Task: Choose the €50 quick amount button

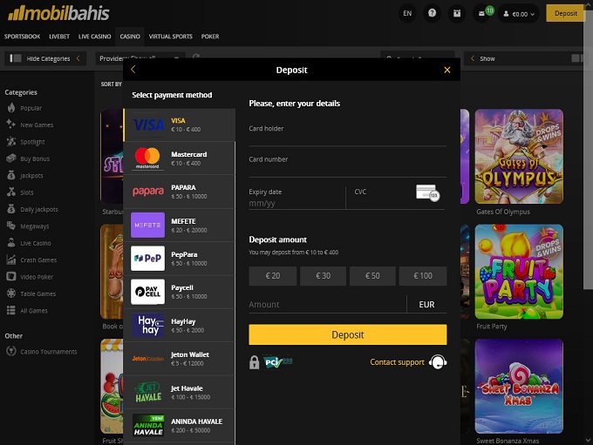Action: coord(372,276)
